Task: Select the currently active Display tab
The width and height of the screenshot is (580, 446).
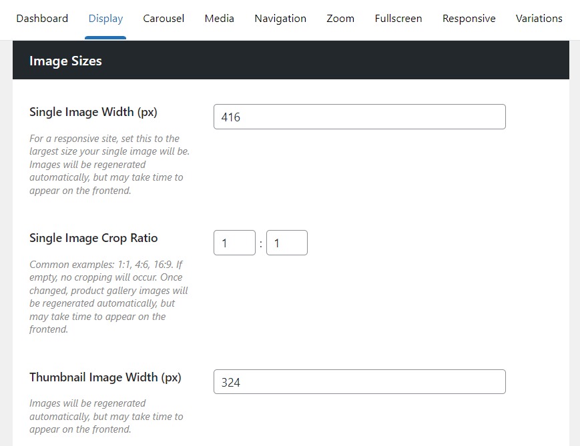Action: 105,18
